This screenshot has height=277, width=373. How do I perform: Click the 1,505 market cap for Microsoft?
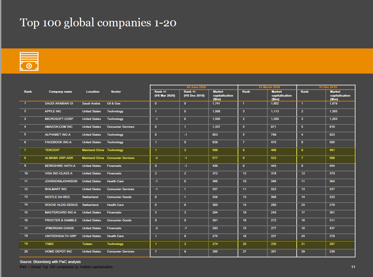click(216, 119)
